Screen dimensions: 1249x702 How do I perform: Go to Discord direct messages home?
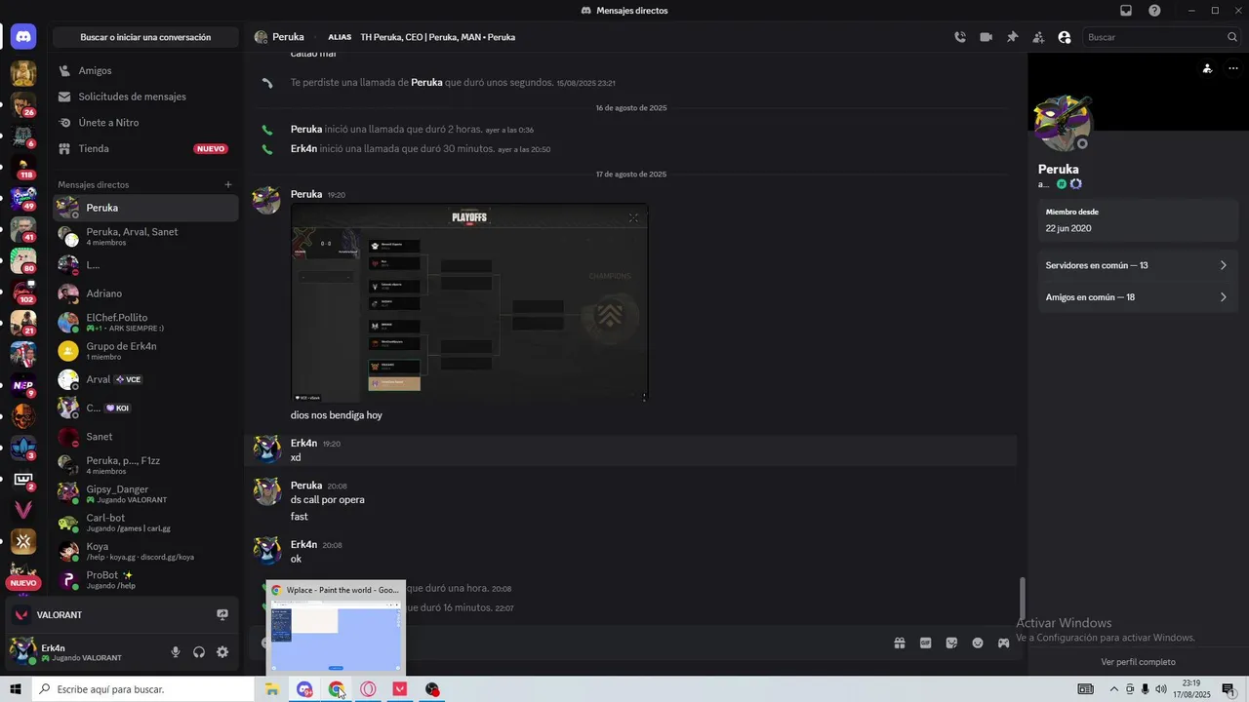tap(23, 37)
